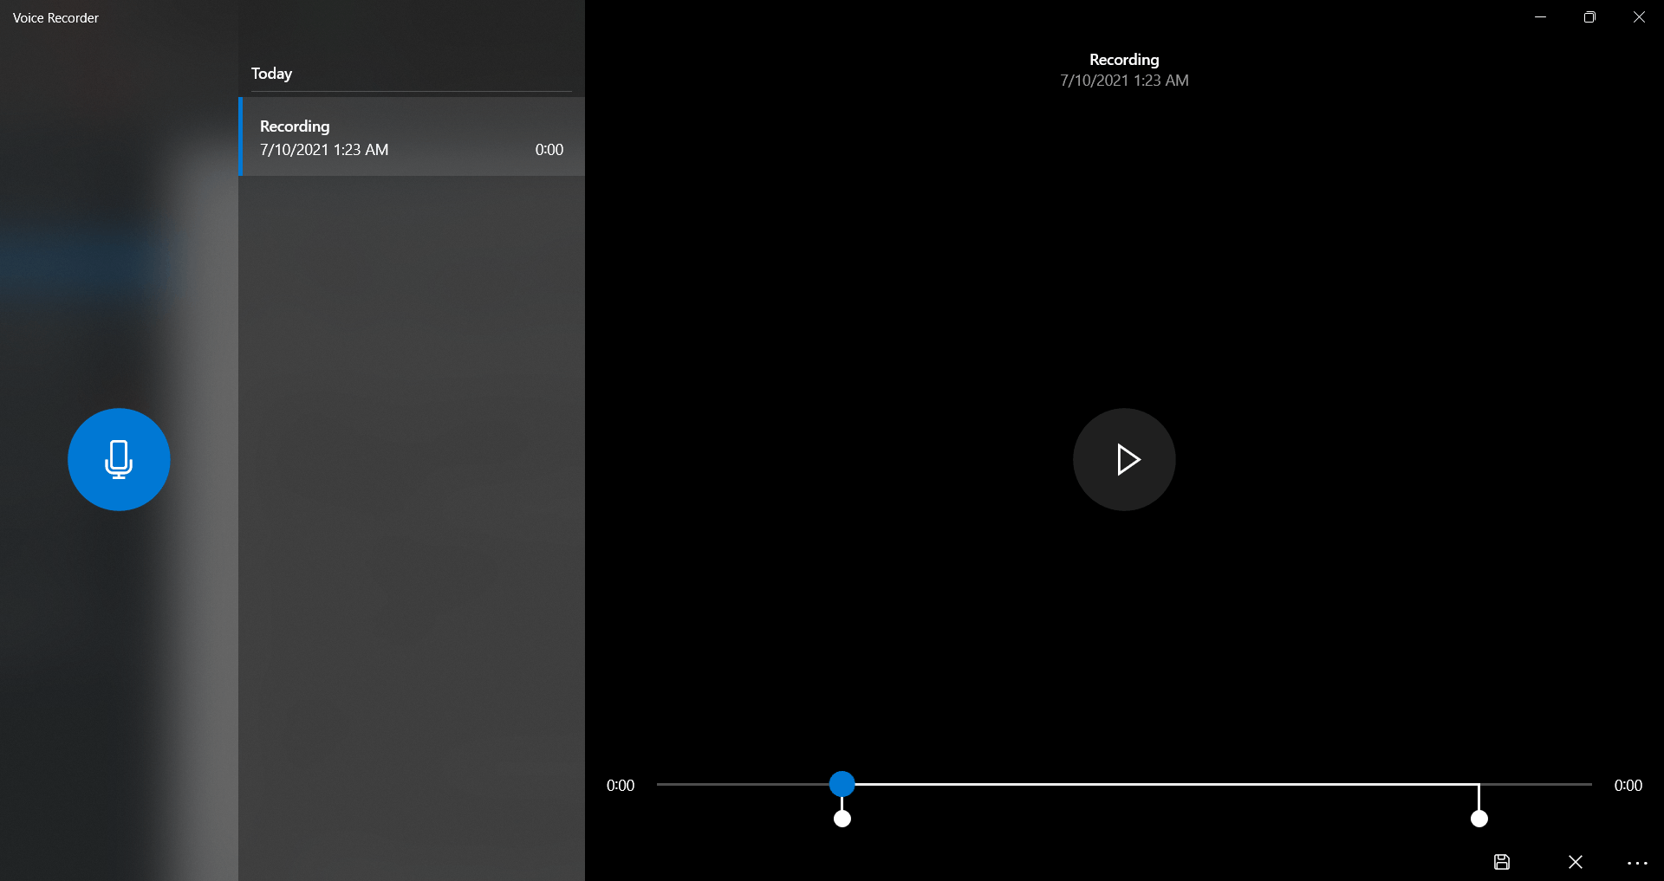Image resolution: width=1664 pixels, height=881 pixels.
Task: Click the Today group header
Action: 271,74
